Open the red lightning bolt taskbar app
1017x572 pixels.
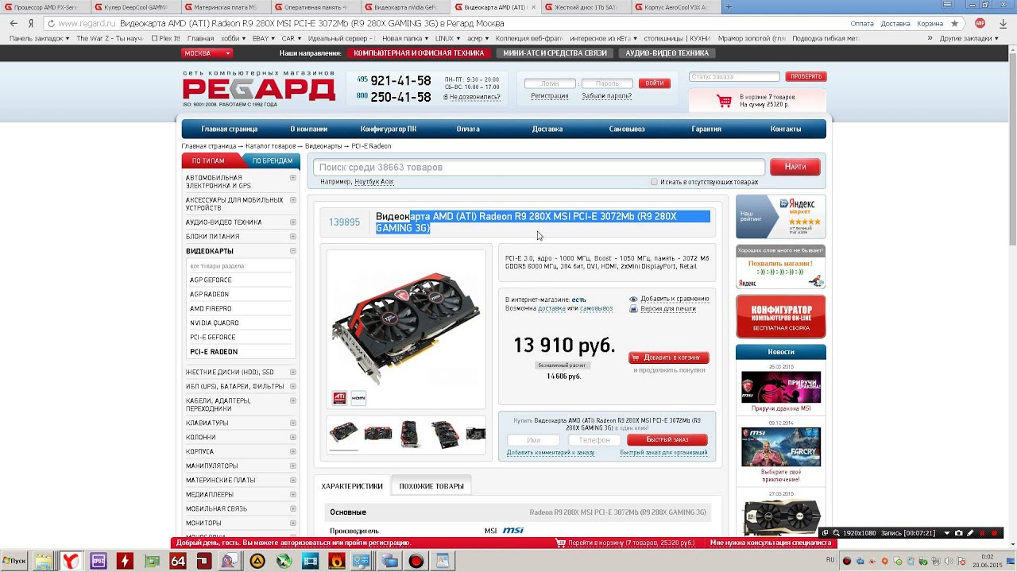pyautogui.click(x=125, y=561)
